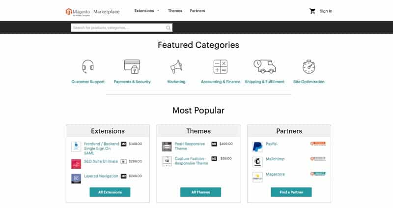Open the Marketing category link
The height and width of the screenshot is (208, 393).
[176, 82]
